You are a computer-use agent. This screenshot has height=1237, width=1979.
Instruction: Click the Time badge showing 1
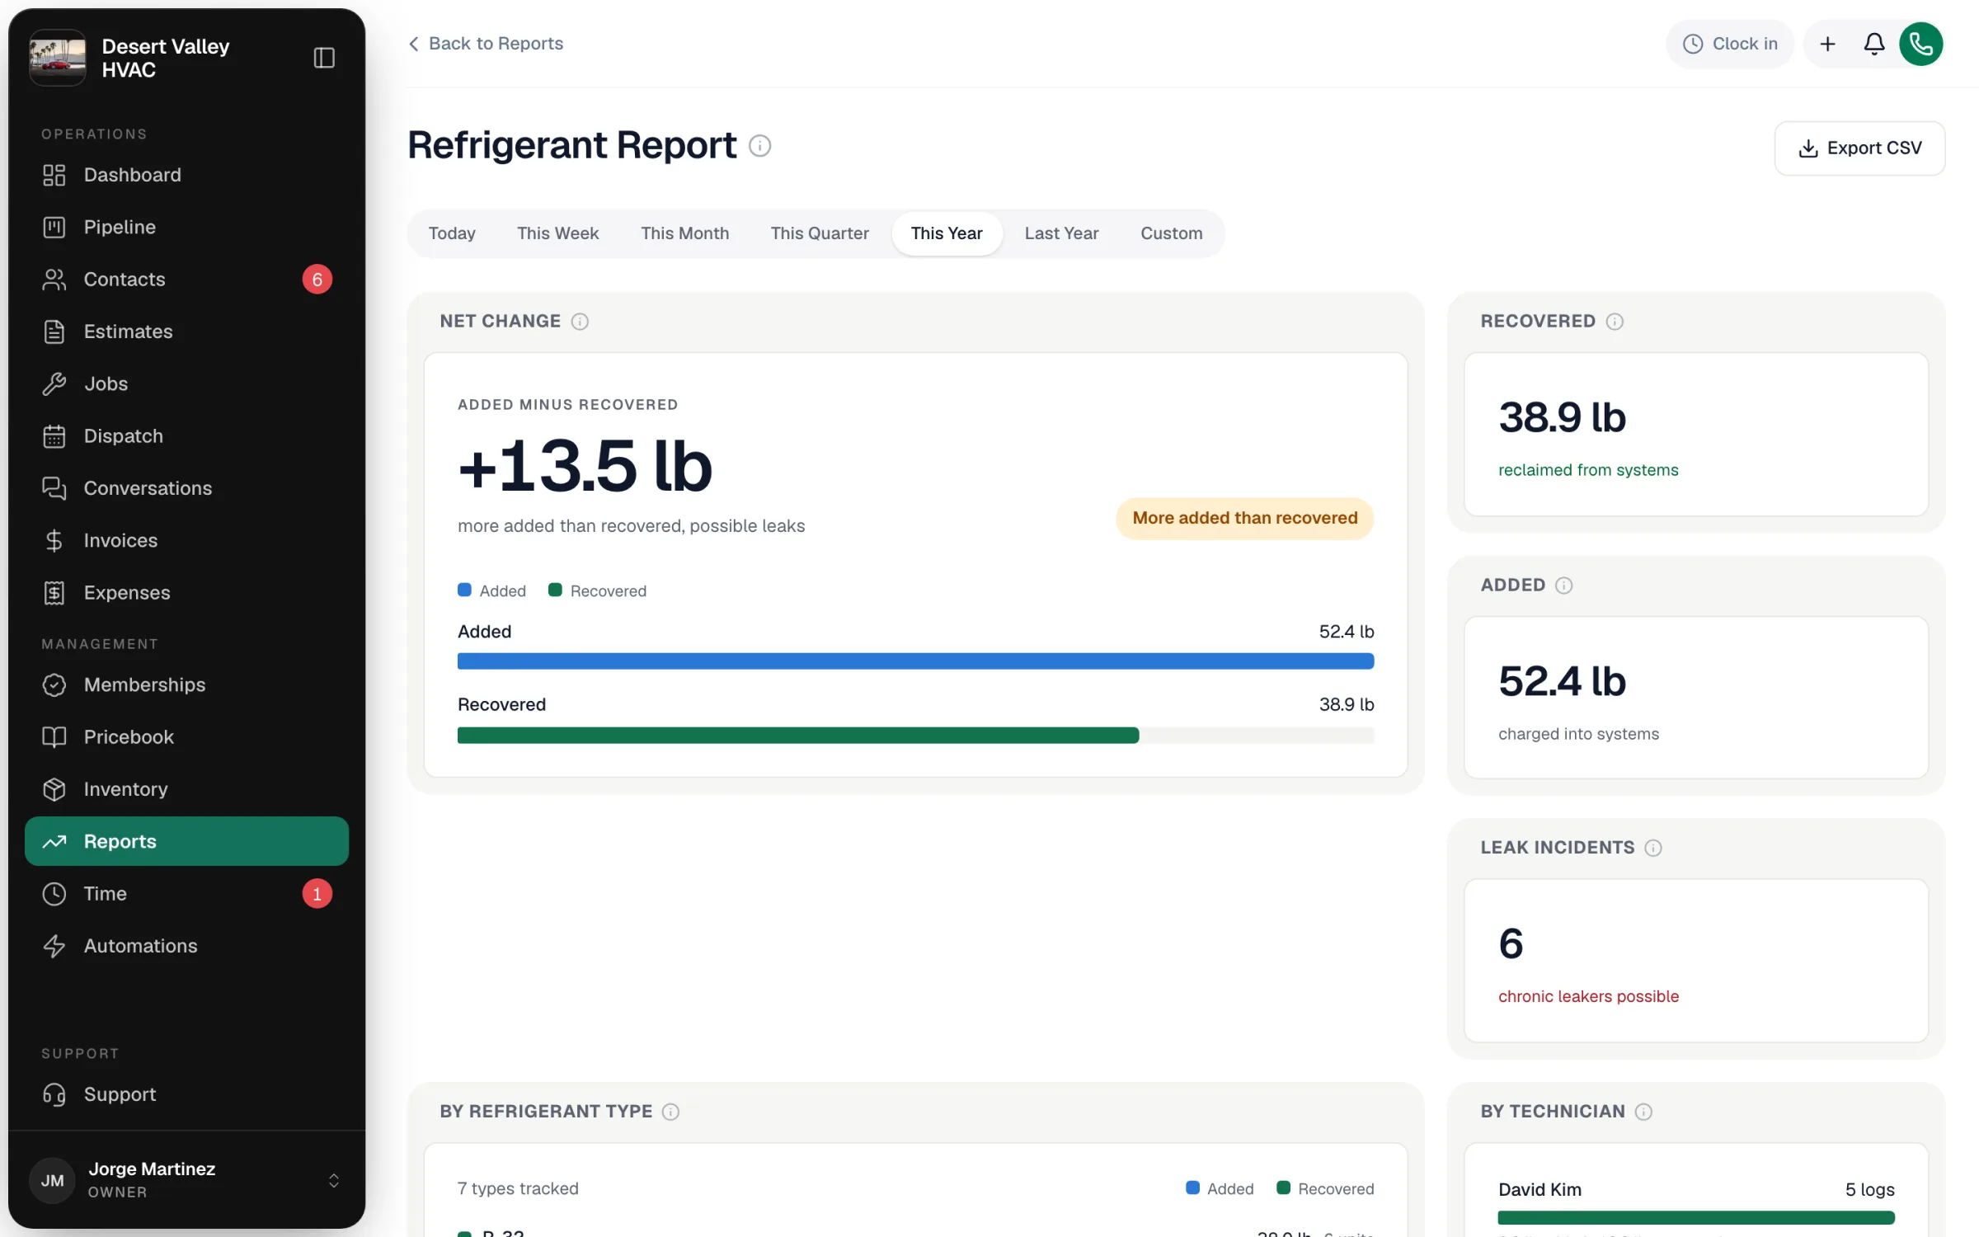click(317, 894)
